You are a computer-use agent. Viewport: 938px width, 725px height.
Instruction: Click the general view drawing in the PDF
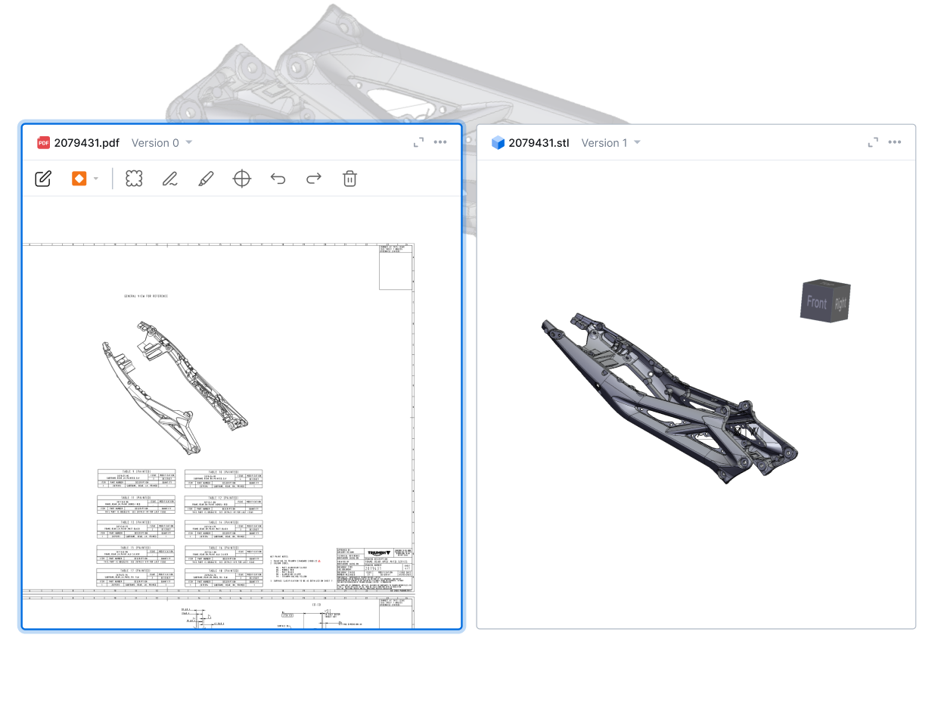[x=175, y=387]
